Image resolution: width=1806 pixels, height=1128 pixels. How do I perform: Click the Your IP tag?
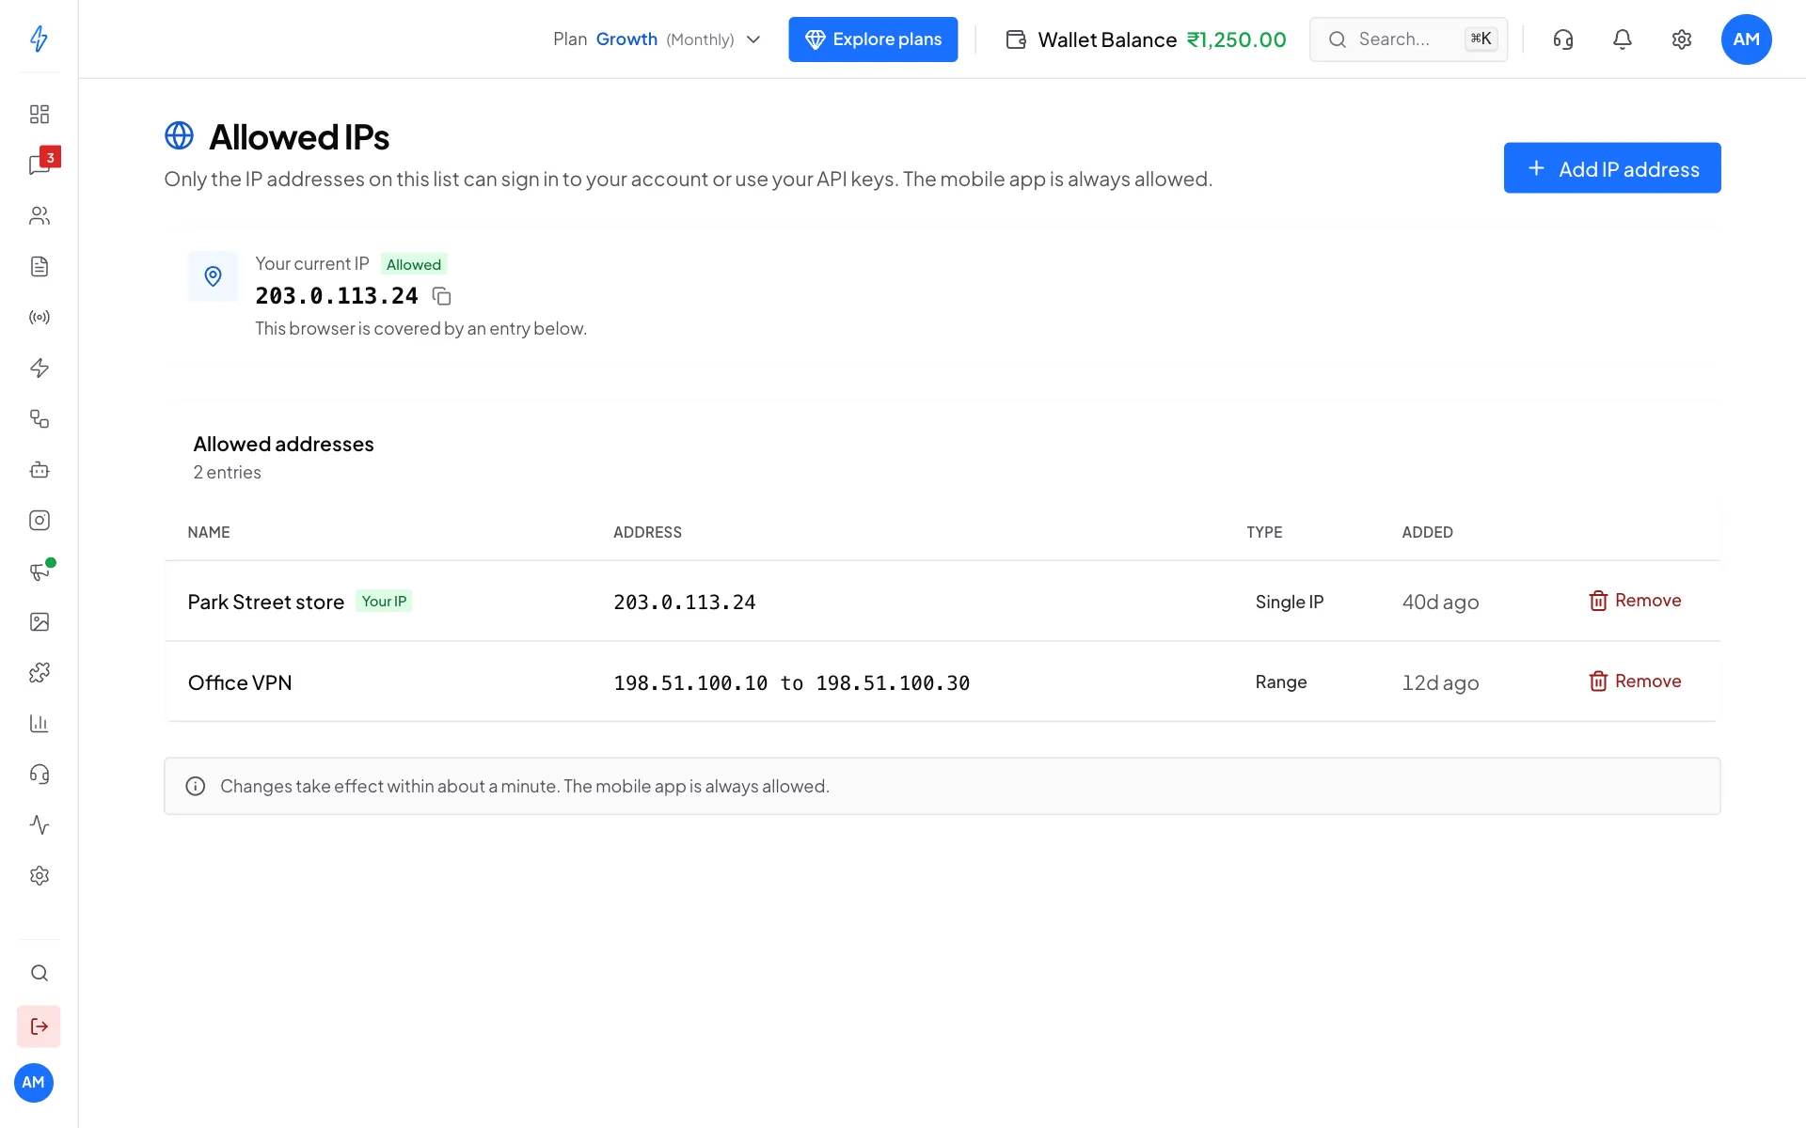pyautogui.click(x=384, y=602)
